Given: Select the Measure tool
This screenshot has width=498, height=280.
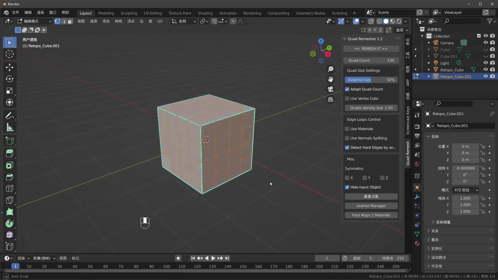Looking at the screenshot, I should (10, 127).
